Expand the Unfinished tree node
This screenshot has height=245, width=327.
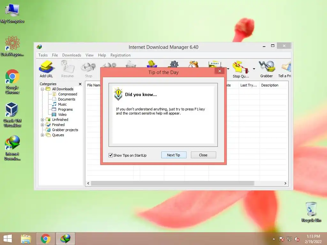42,120
